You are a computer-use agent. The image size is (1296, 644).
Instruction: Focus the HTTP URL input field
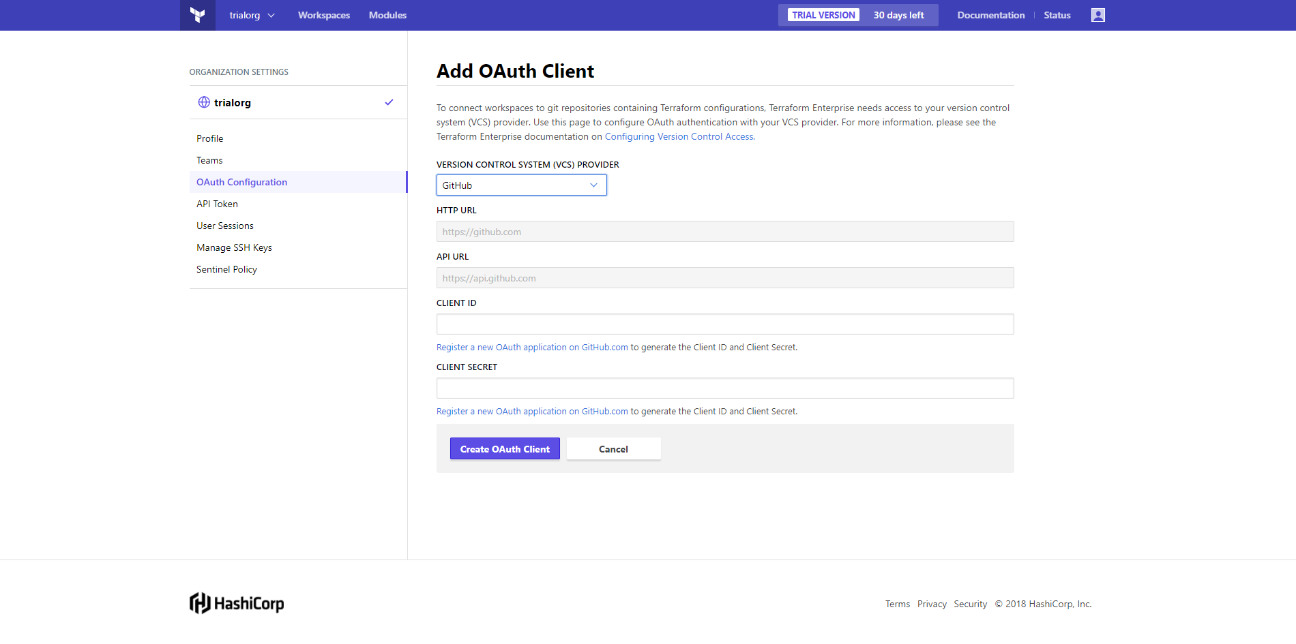[725, 232]
